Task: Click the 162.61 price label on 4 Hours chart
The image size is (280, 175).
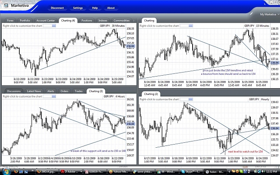Action: point(130,99)
